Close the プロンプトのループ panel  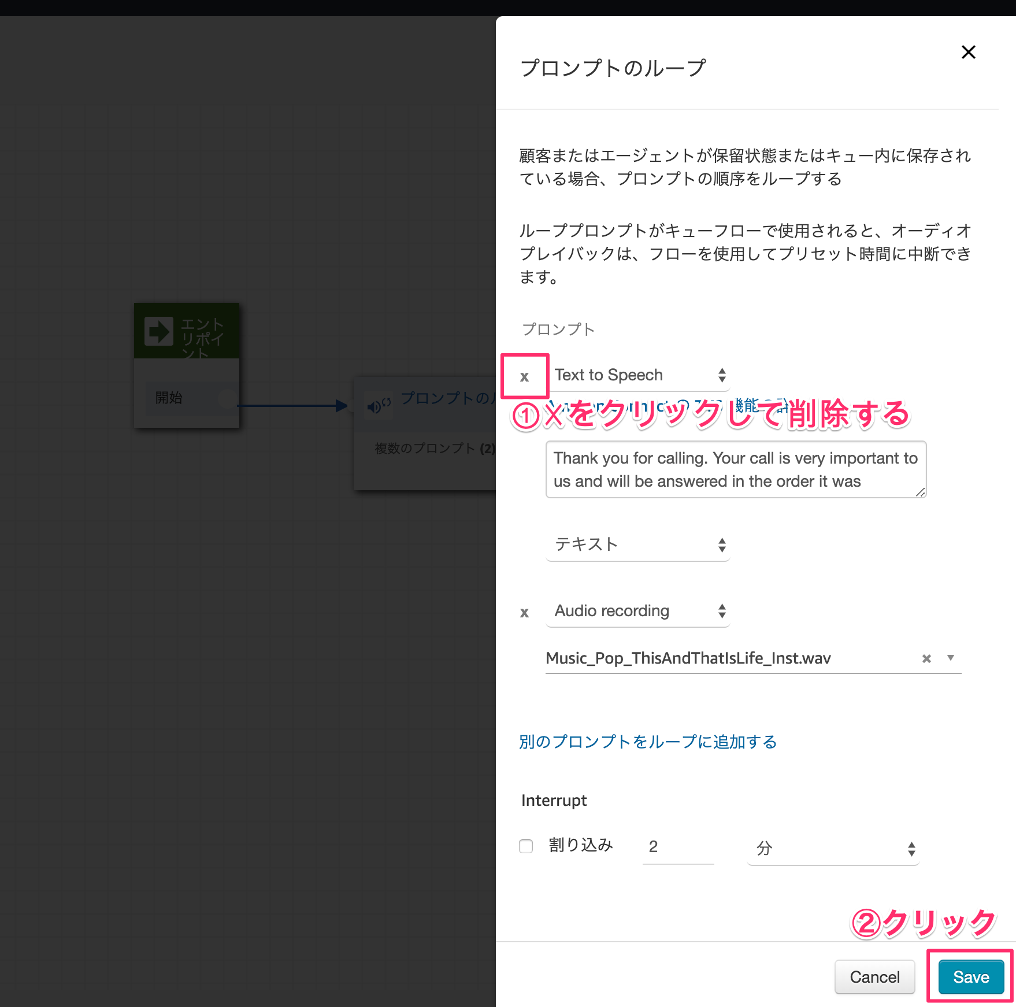click(x=968, y=52)
